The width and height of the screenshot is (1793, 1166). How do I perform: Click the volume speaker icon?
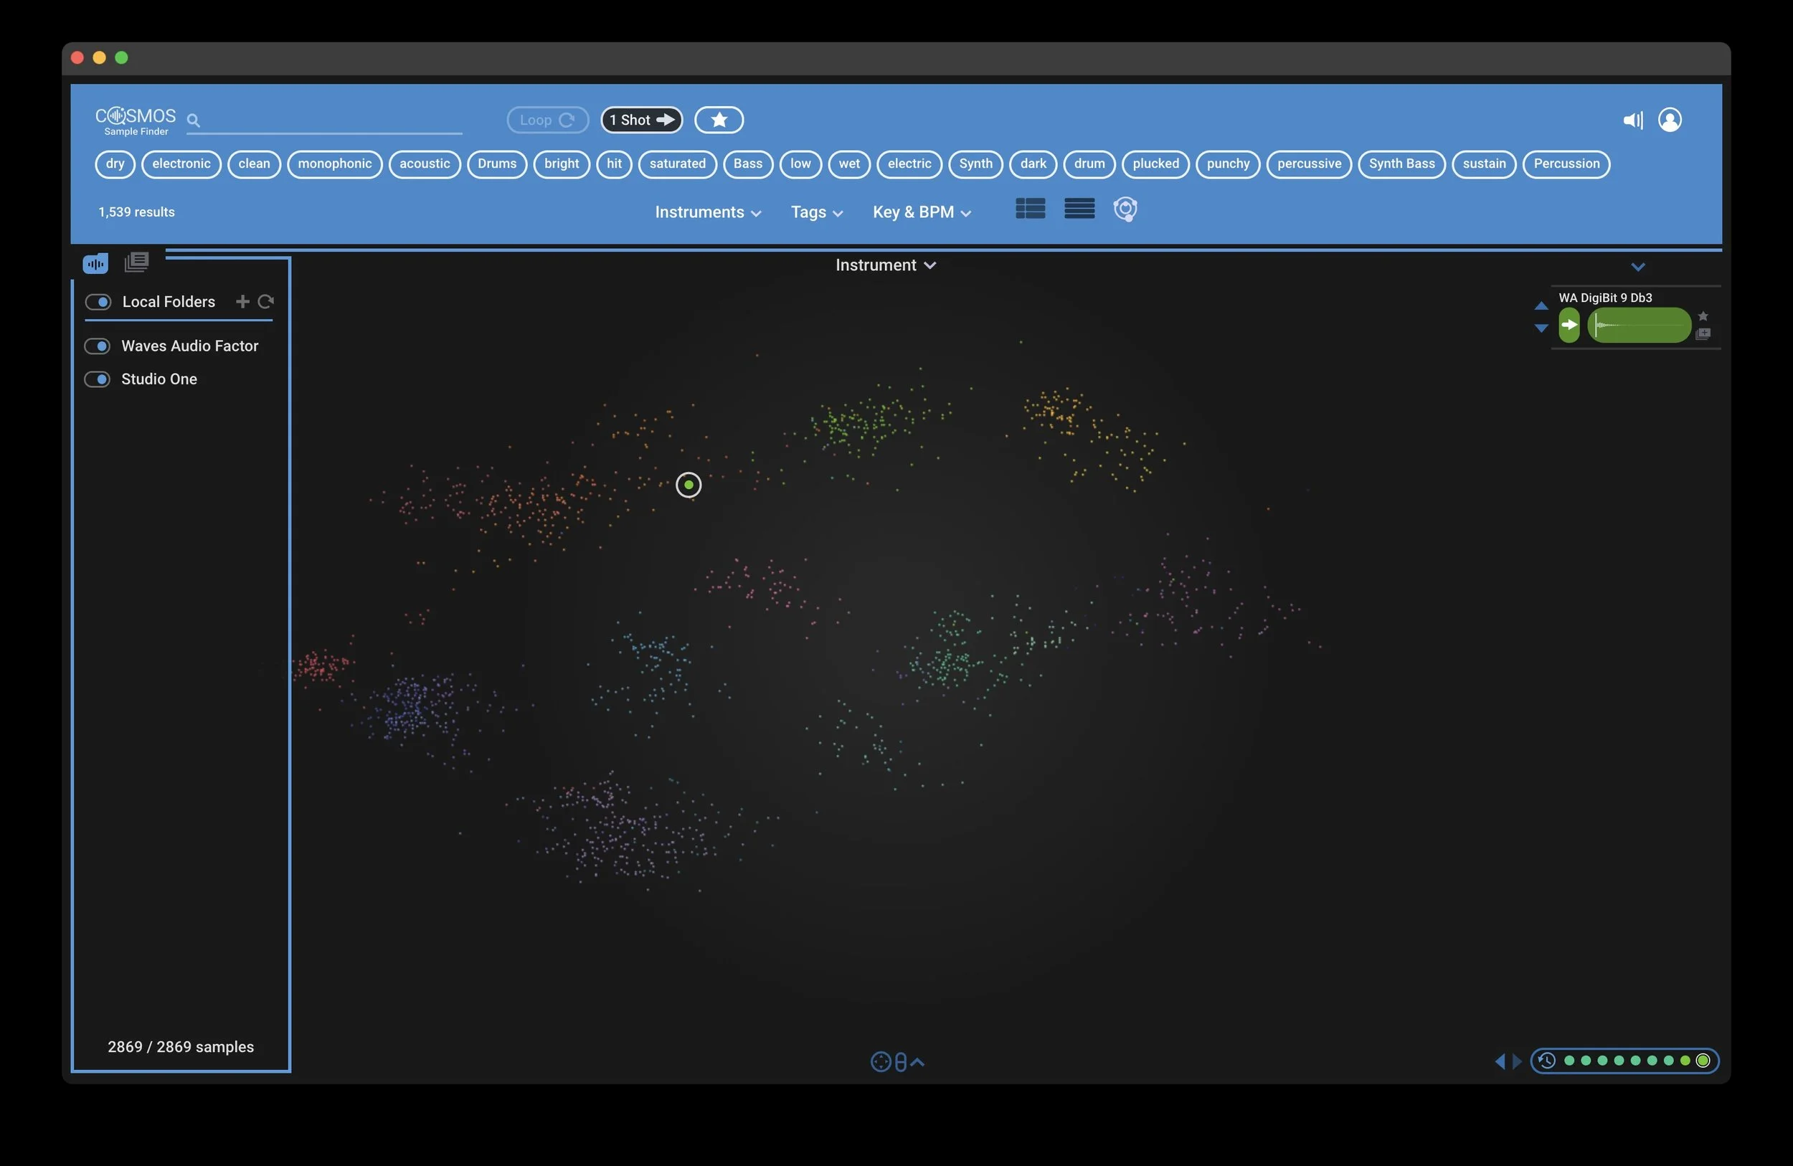(1632, 120)
